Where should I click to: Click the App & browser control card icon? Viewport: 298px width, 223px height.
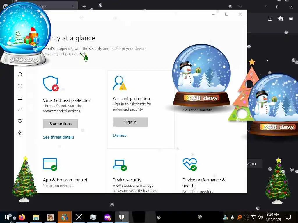coord(50,164)
